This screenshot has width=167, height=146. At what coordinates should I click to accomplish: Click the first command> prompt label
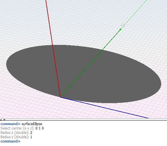[10, 124]
